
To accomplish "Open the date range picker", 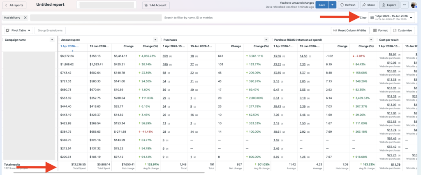I will click(391, 18).
